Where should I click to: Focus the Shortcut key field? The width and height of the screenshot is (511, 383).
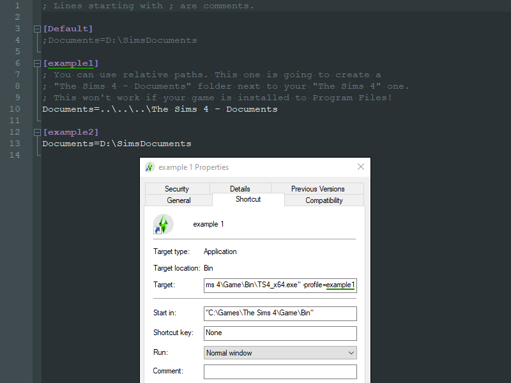click(280, 333)
